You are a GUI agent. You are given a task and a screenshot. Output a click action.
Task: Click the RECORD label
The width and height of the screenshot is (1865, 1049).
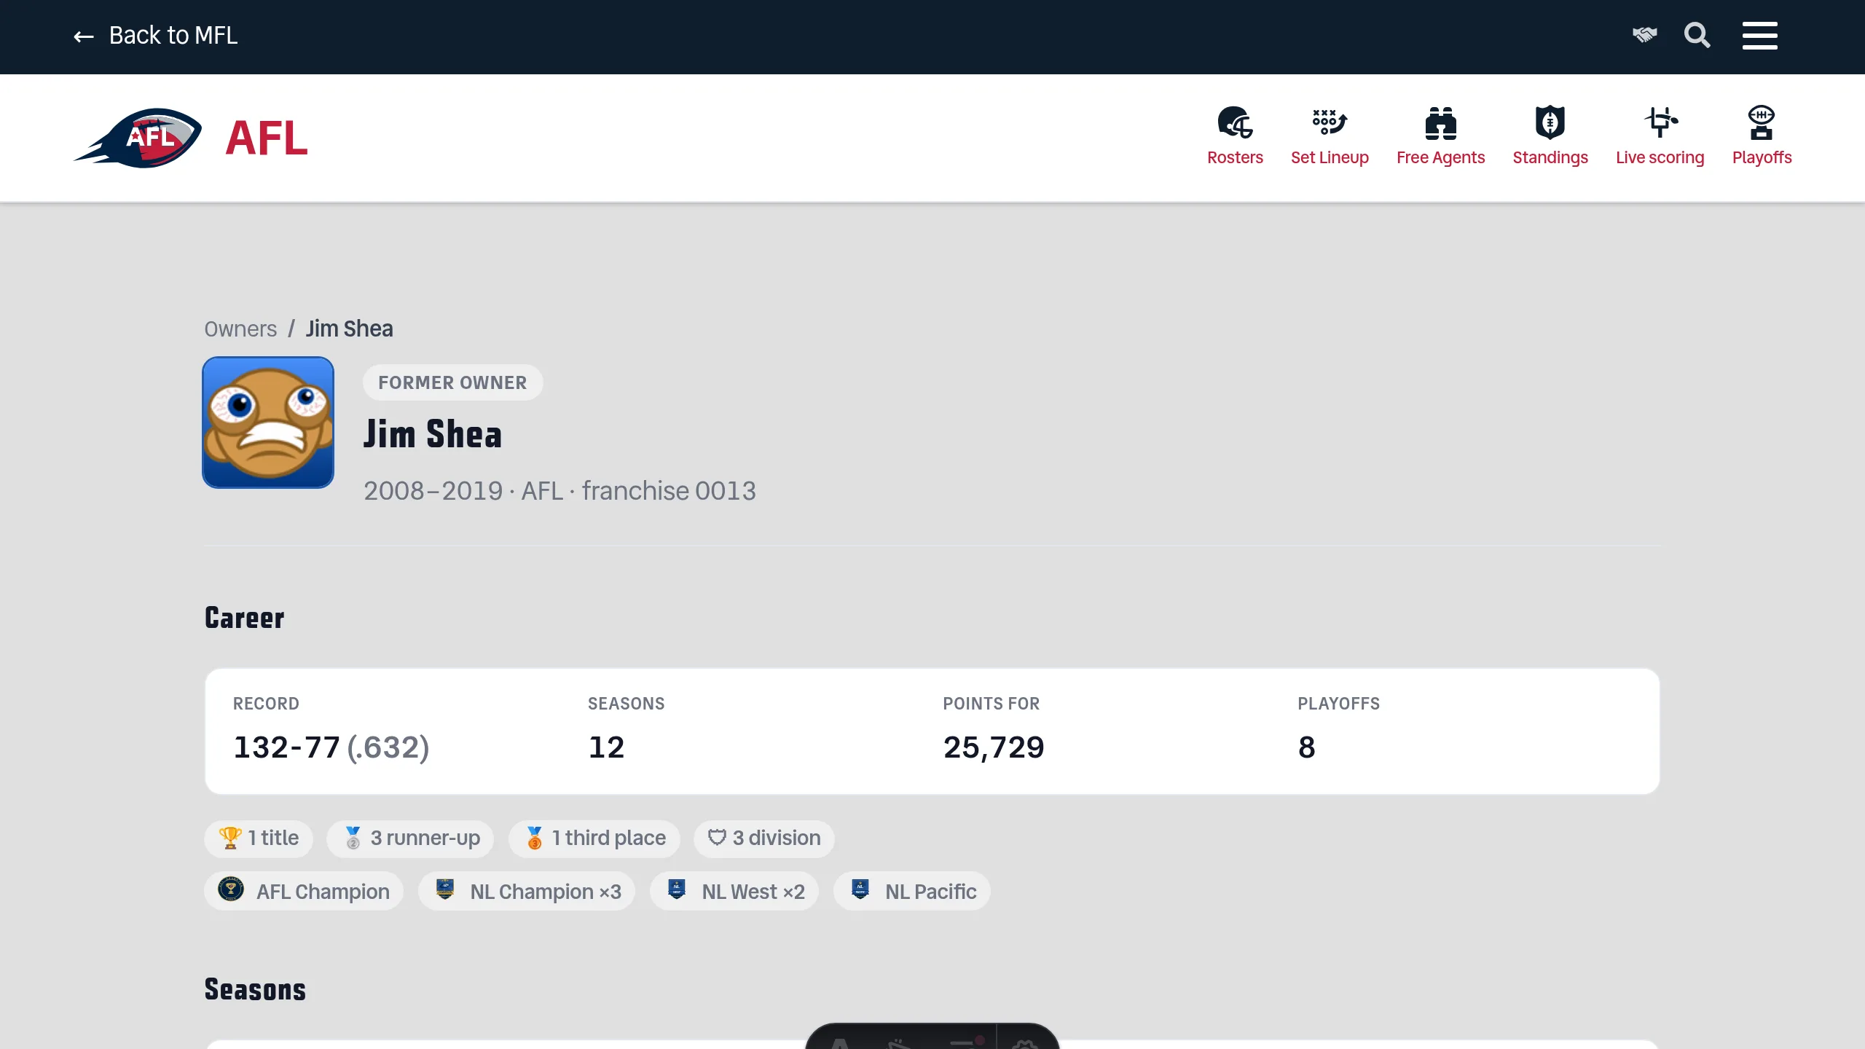[266, 704]
